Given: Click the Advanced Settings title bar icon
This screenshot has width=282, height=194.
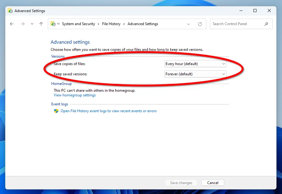Looking at the screenshot, I should tap(10, 11).
